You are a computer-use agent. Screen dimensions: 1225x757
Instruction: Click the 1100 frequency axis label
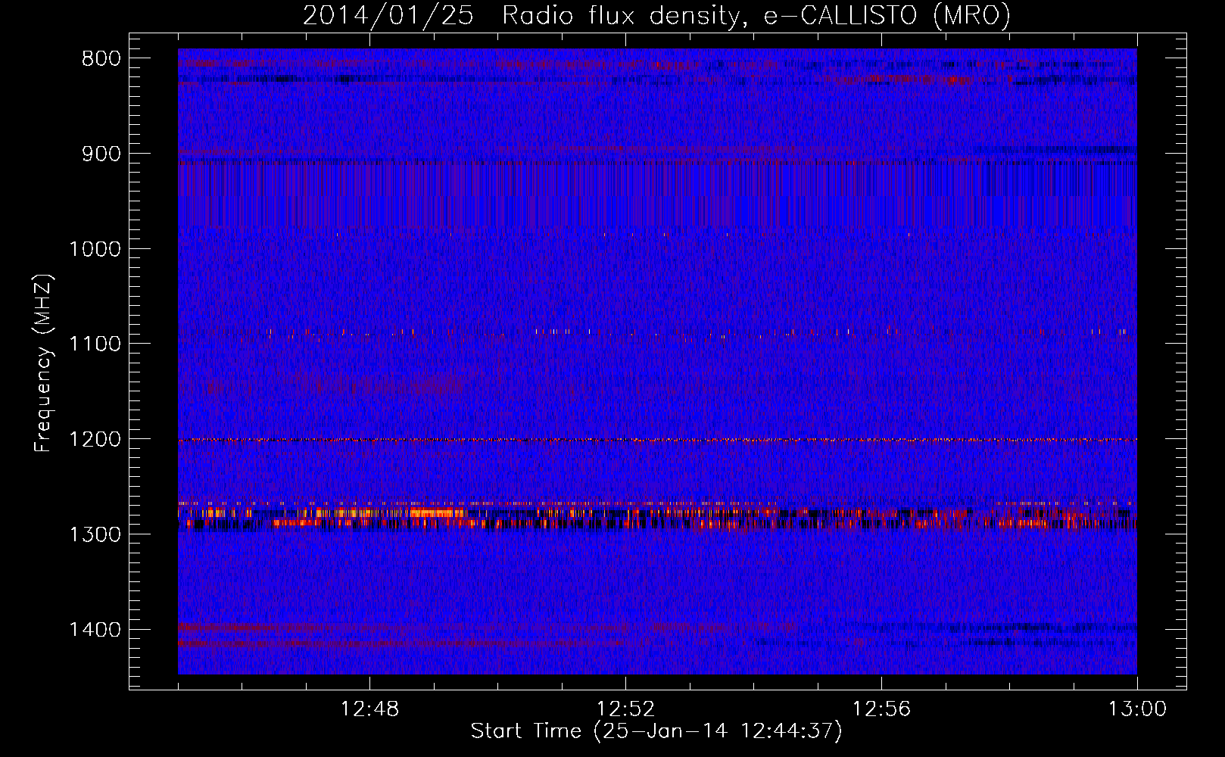[x=95, y=344]
